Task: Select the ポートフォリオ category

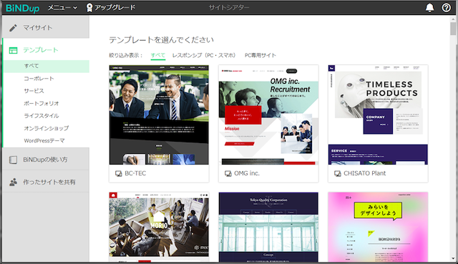Action: point(42,103)
